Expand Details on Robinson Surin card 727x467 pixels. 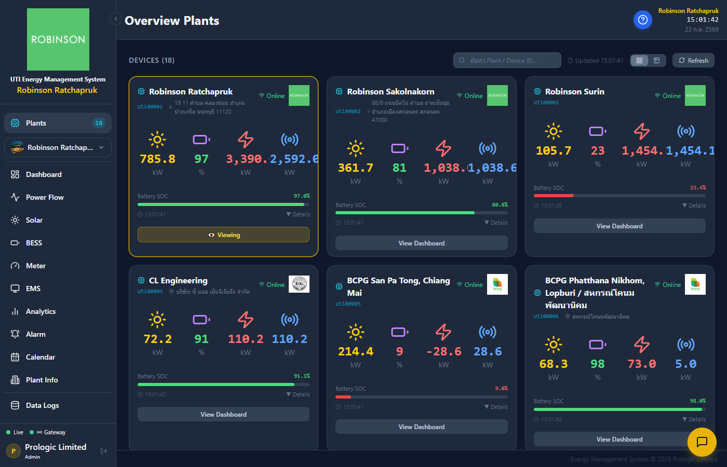pos(694,205)
